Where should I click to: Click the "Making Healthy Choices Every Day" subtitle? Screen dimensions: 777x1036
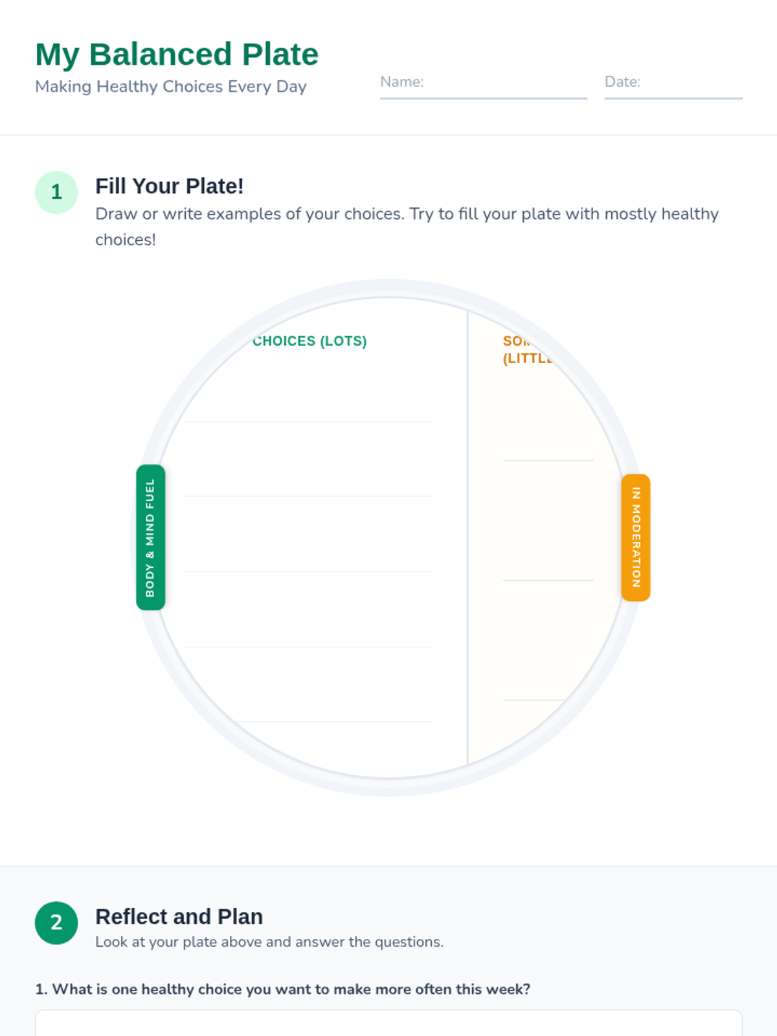pyautogui.click(x=171, y=87)
